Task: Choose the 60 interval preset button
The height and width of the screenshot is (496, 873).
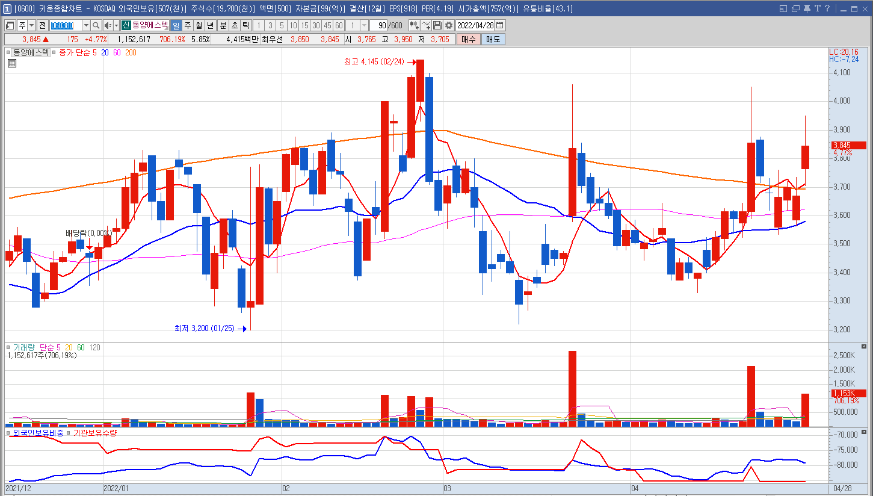Action: click(x=339, y=25)
